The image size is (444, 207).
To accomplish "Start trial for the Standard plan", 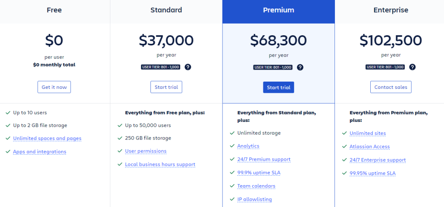I will tap(166, 87).
